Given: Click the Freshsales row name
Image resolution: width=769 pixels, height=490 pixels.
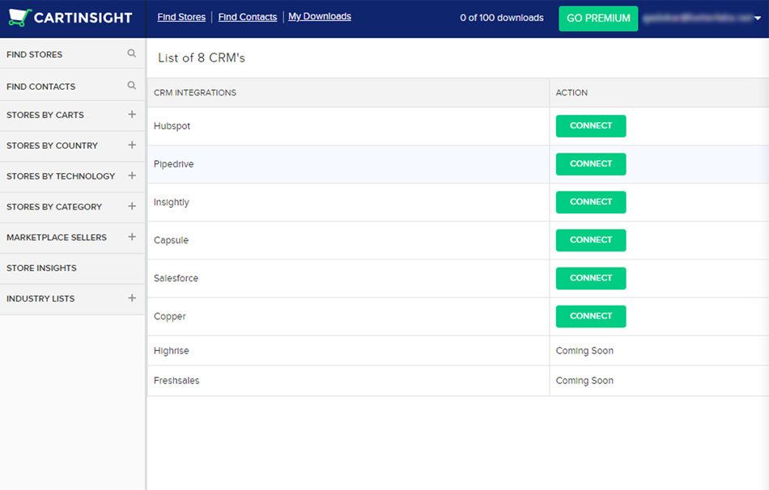Looking at the screenshot, I should (x=176, y=381).
